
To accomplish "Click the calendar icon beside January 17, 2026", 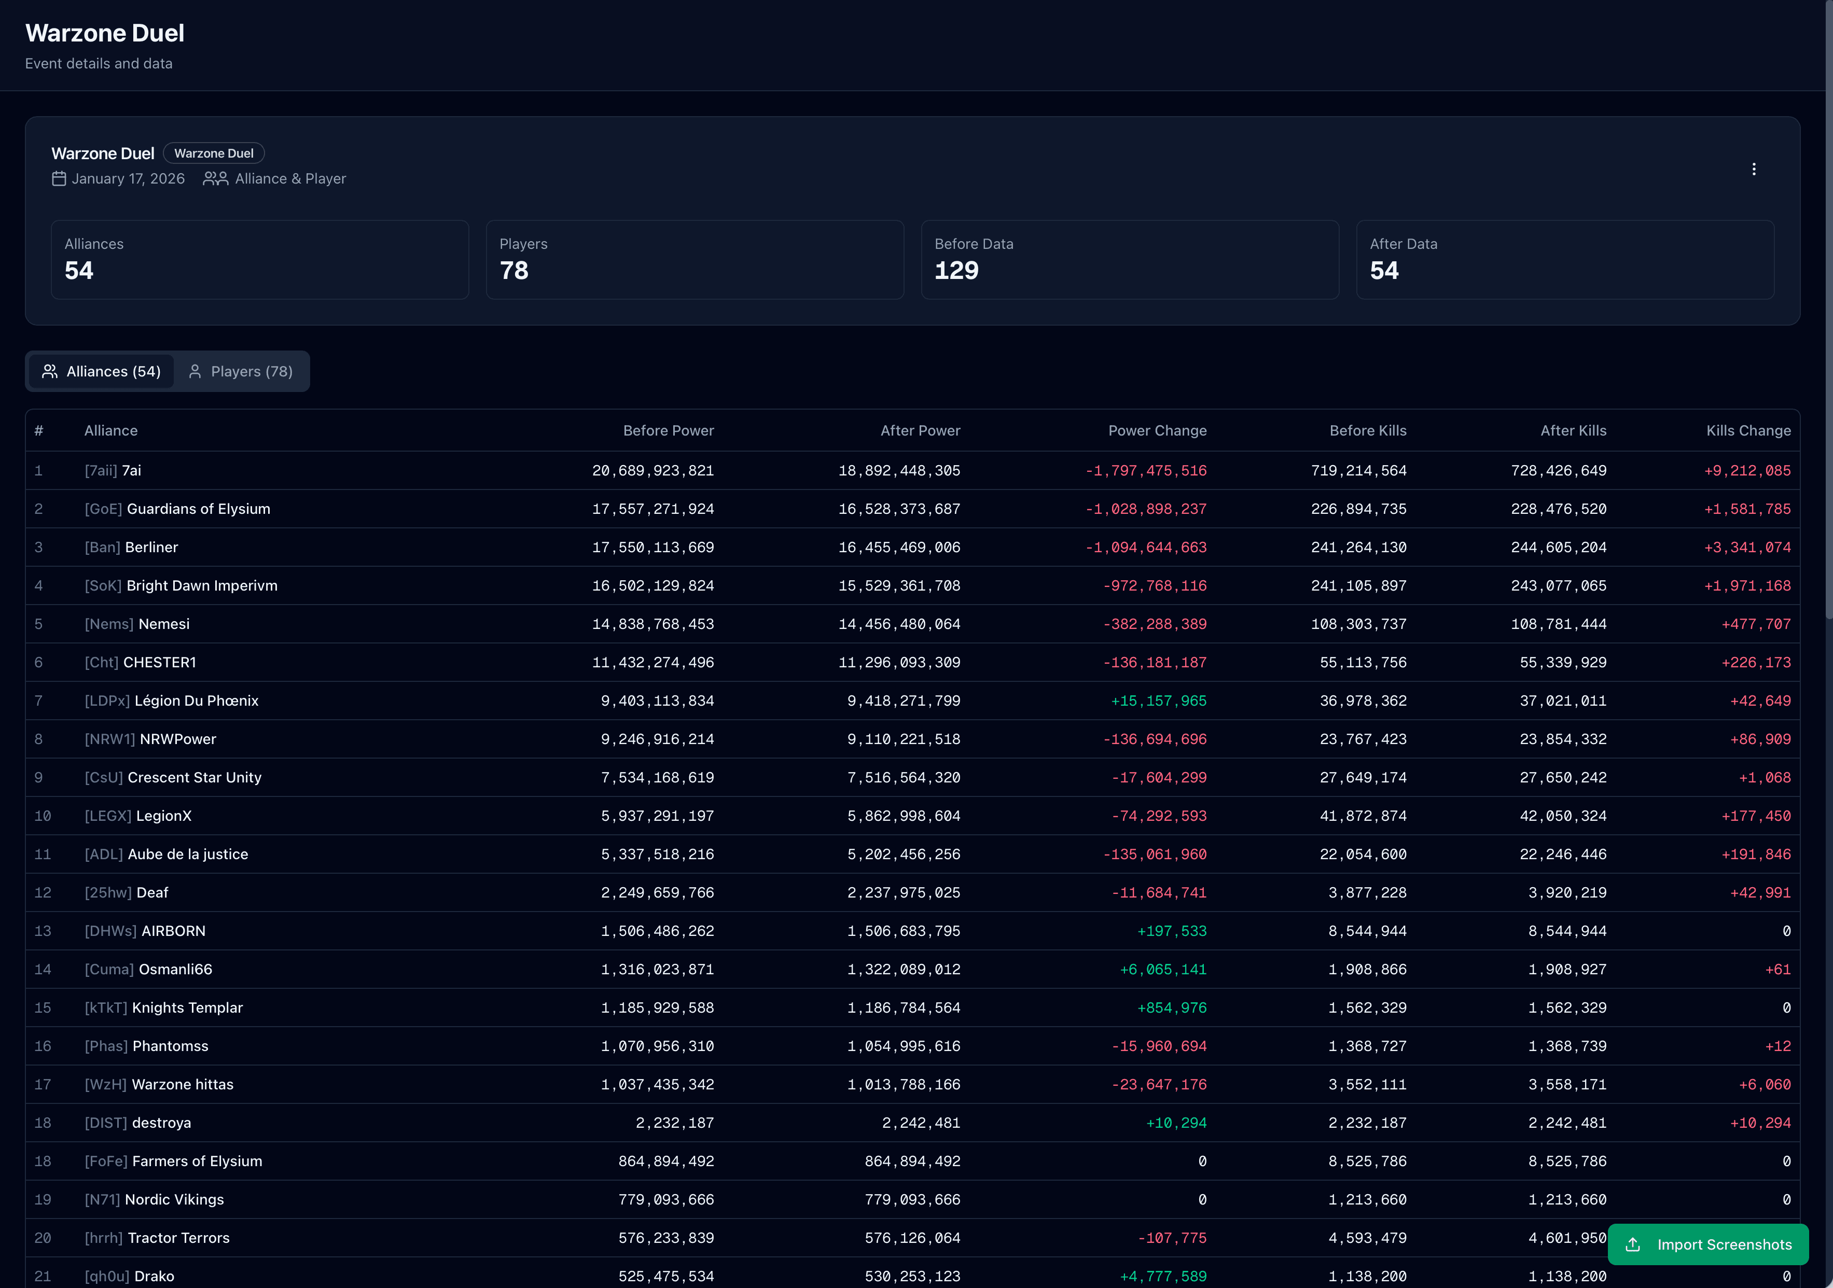I will (x=59, y=179).
